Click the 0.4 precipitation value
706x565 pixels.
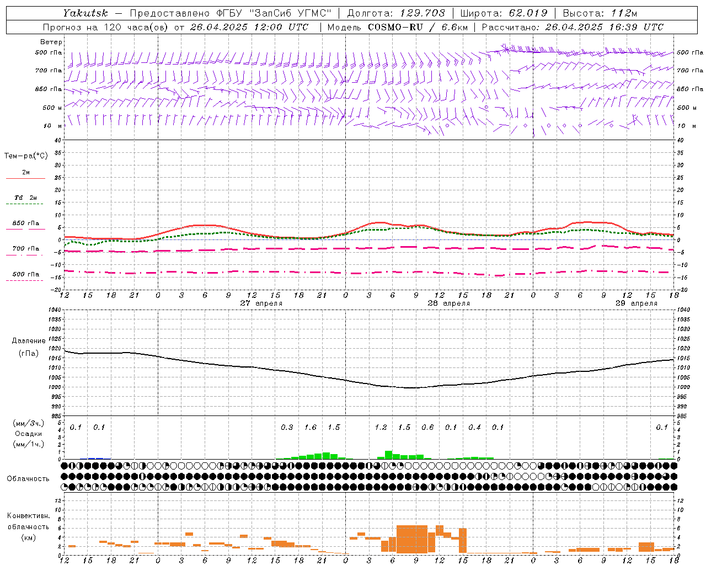pos(474,428)
